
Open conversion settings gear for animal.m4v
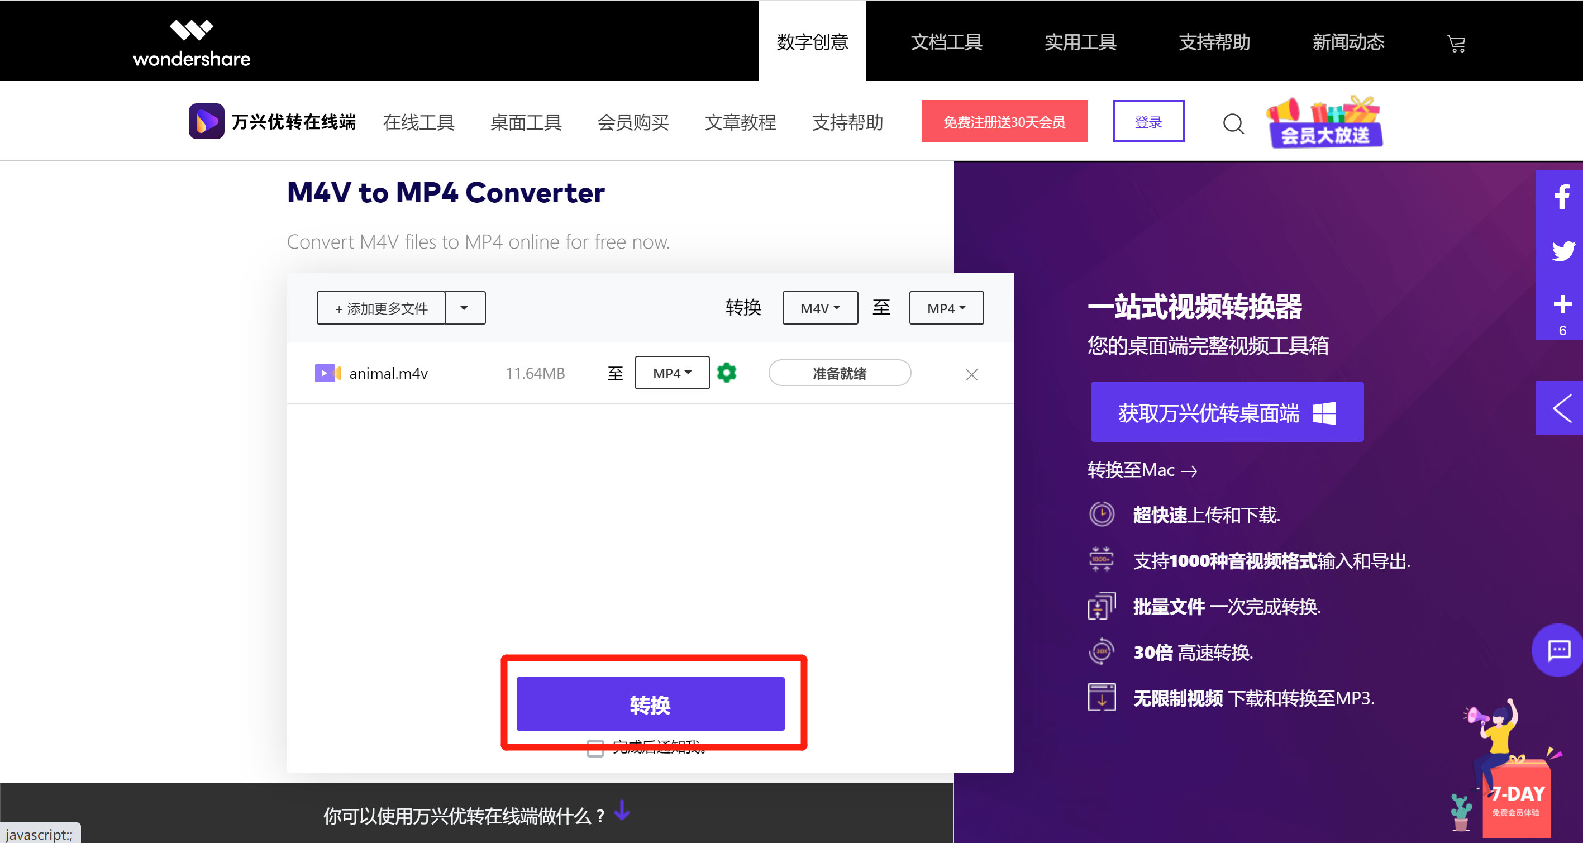tap(726, 373)
